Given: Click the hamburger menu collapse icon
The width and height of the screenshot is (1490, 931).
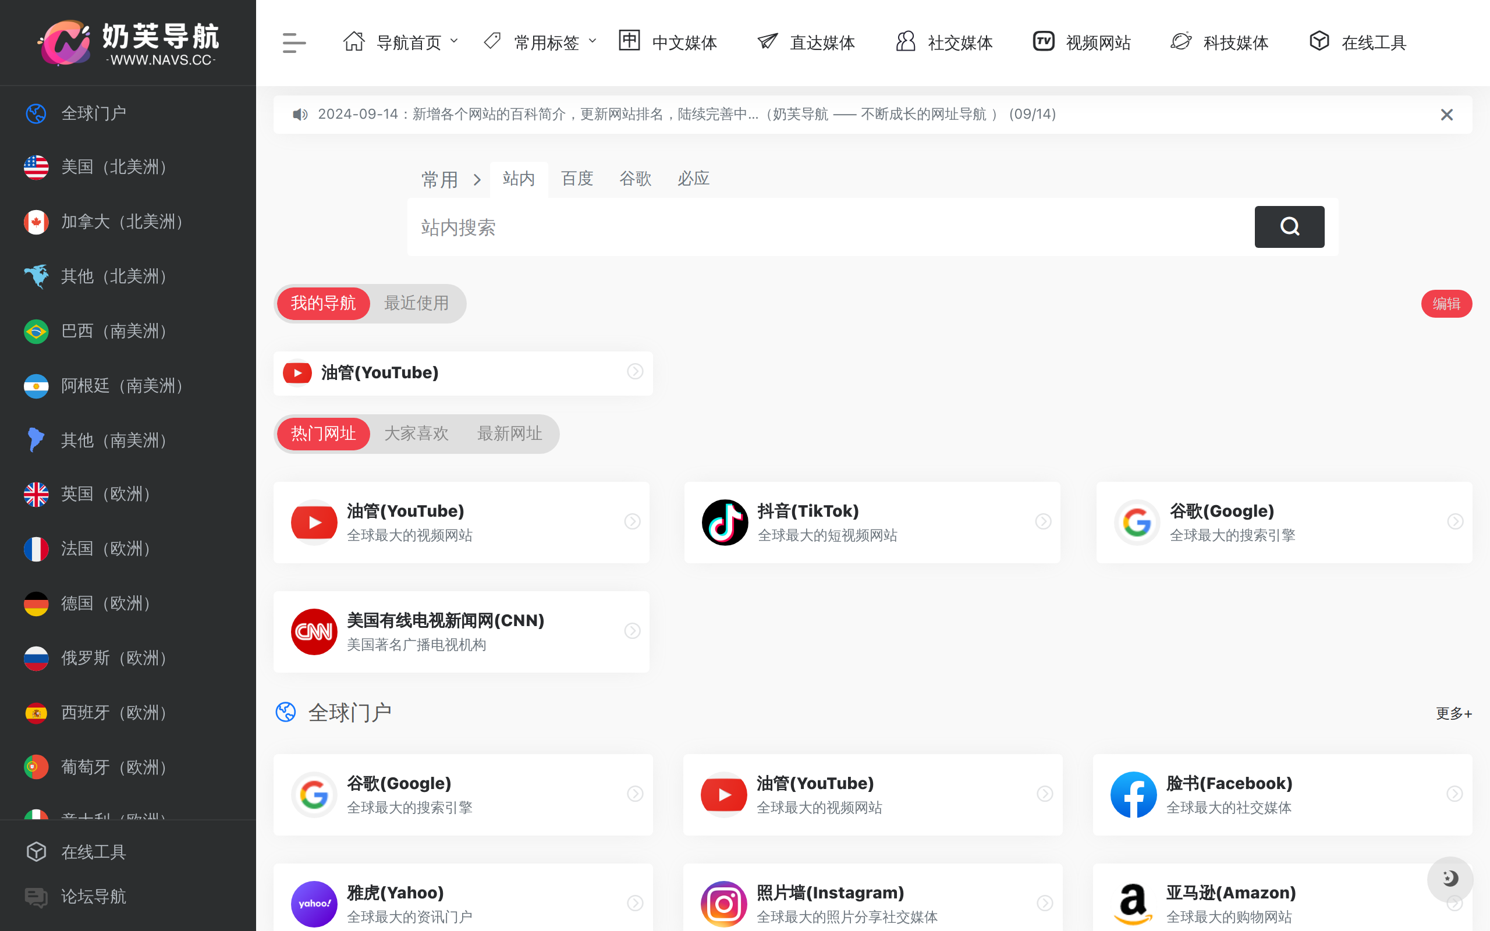Looking at the screenshot, I should pyautogui.click(x=294, y=43).
